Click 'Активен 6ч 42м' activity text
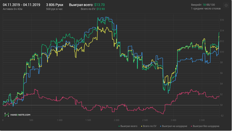Image resolution: width=232 pixels, height=131 pixels. click(13, 9)
